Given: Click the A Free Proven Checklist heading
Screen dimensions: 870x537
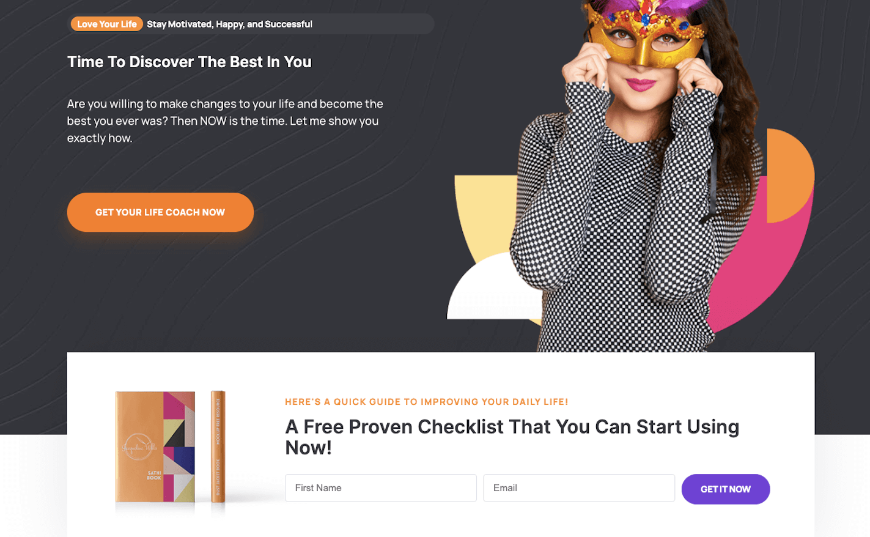Looking at the screenshot, I should (x=512, y=437).
